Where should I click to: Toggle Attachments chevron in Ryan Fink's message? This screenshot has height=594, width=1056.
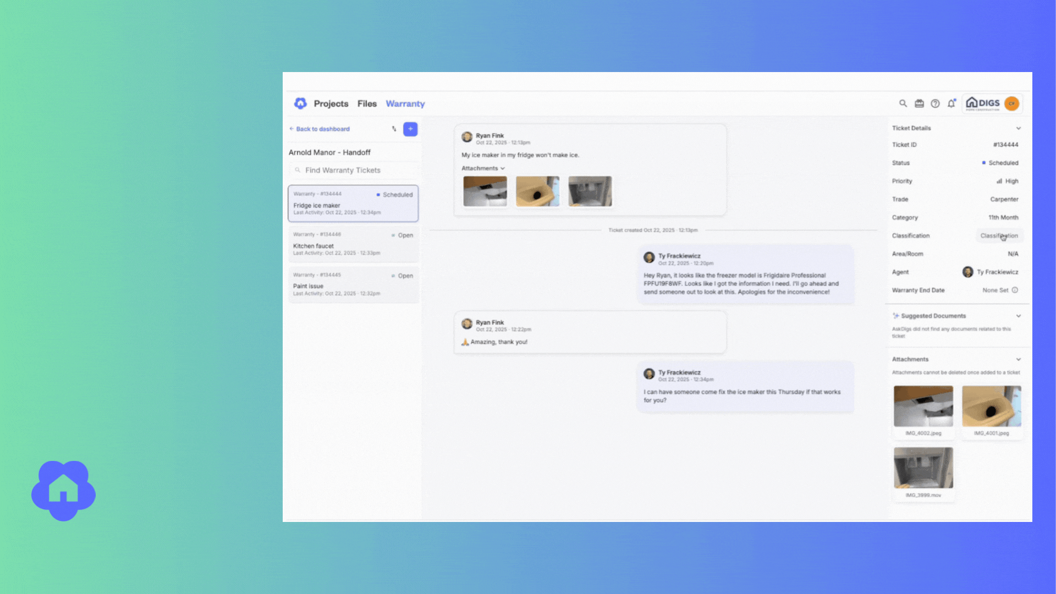click(x=502, y=168)
